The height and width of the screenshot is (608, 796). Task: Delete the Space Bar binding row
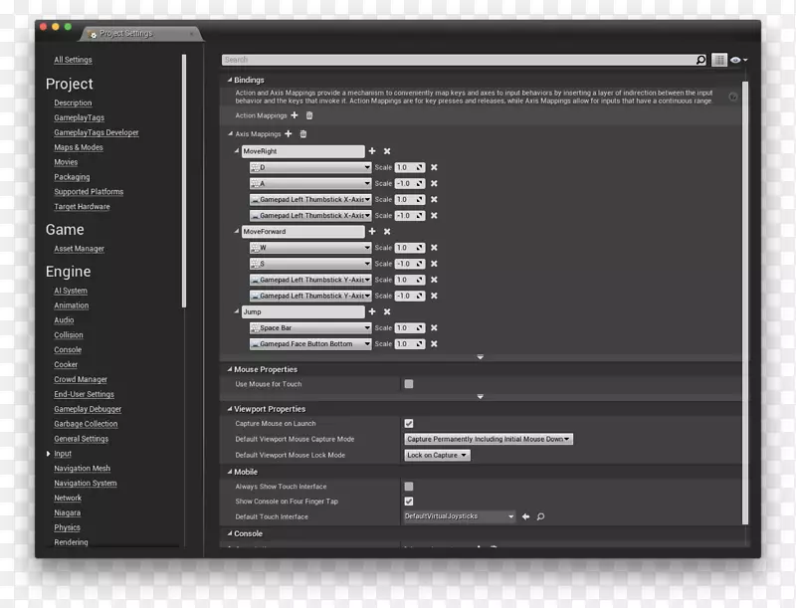[x=434, y=327]
